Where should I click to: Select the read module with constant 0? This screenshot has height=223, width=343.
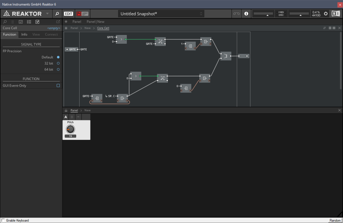tap(186, 88)
